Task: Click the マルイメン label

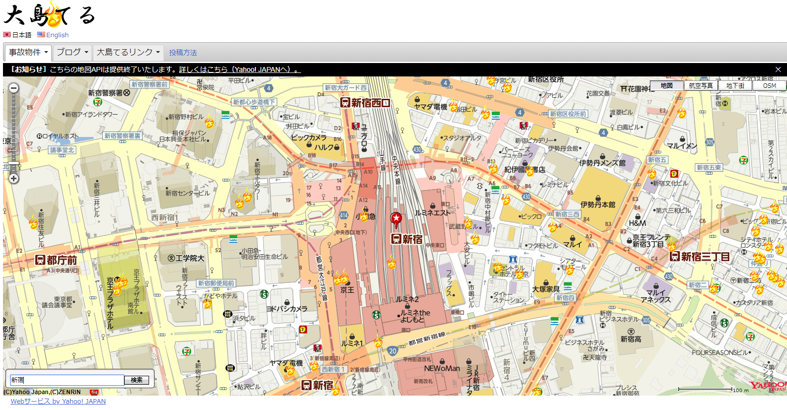Action: 682,146
